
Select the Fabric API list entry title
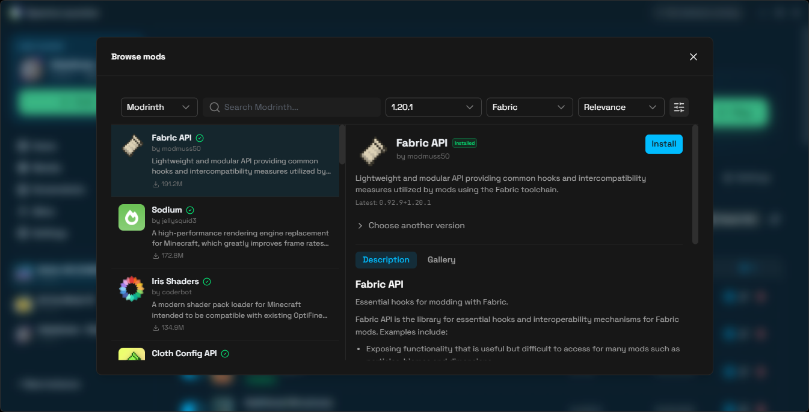(x=171, y=138)
